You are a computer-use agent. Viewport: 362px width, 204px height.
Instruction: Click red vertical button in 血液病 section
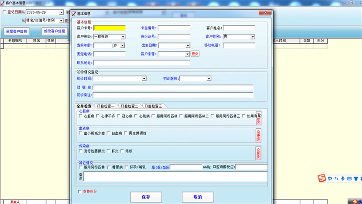[x=258, y=135]
